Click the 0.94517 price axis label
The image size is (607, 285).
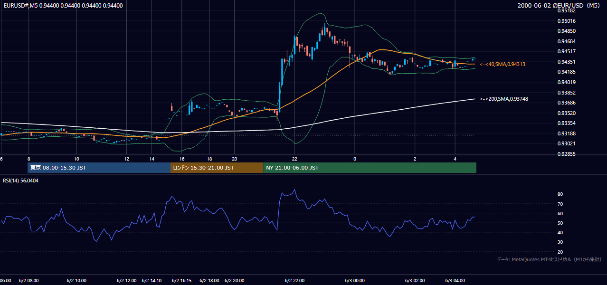click(x=567, y=51)
